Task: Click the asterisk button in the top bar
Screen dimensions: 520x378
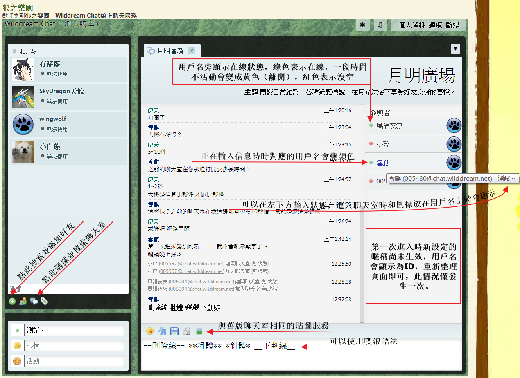Action: pos(362,25)
